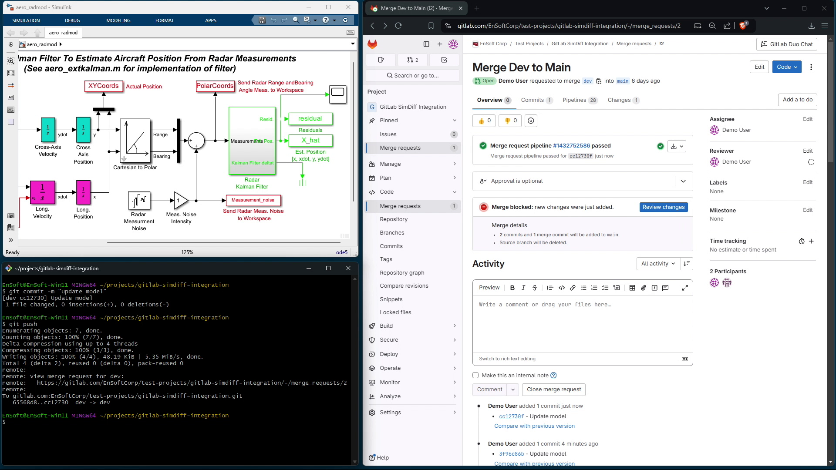Click 'Close merge request' button
The width and height of the screenshot is (836, 470).
554,389
